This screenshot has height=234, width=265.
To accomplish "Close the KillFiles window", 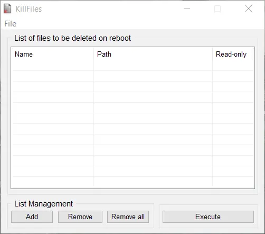I will point(249,8).
